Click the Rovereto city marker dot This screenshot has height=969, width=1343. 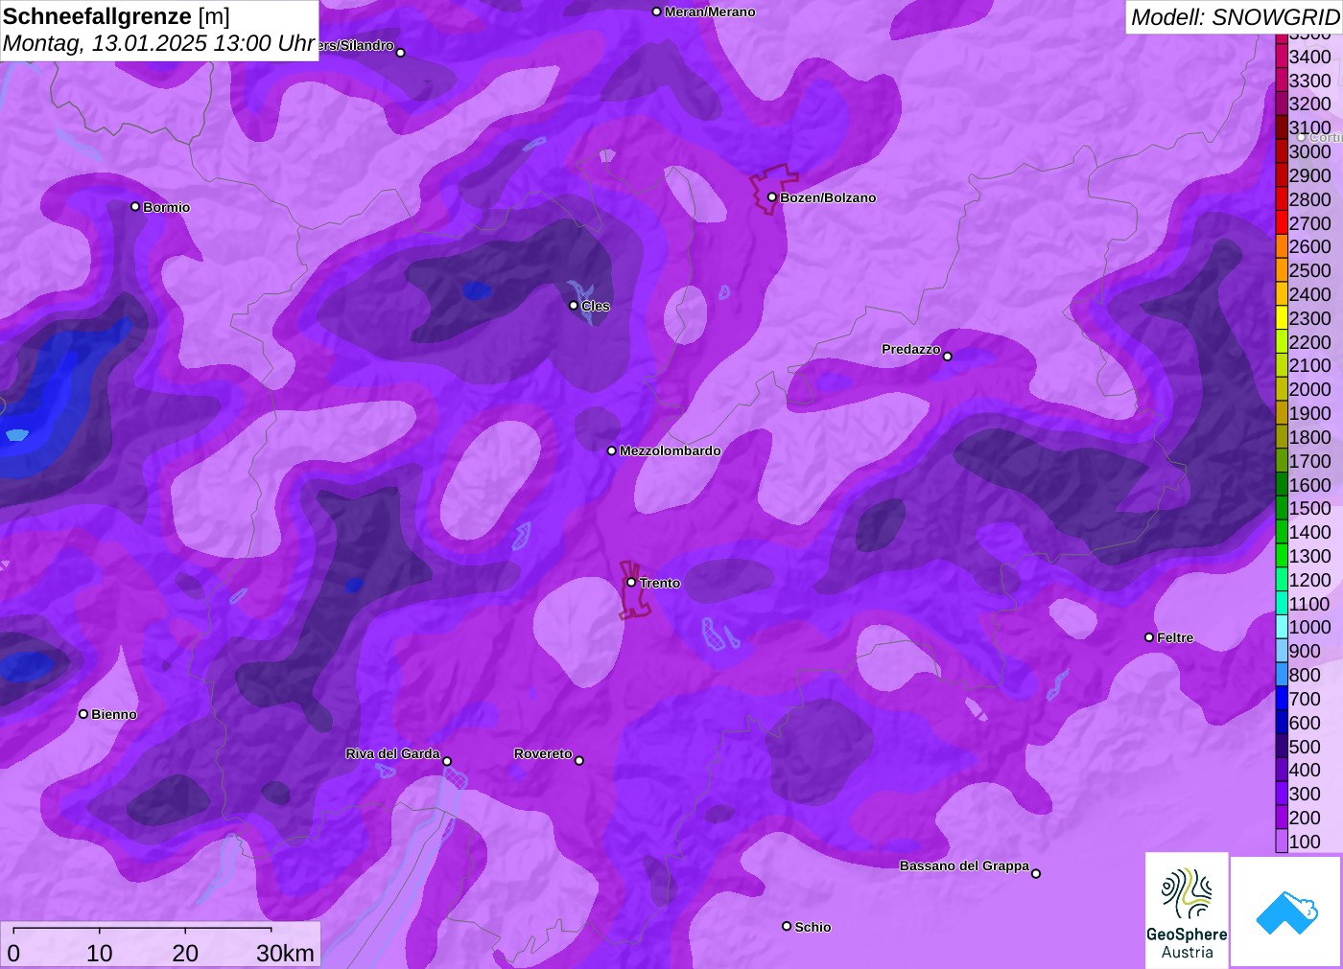point(578,761)
